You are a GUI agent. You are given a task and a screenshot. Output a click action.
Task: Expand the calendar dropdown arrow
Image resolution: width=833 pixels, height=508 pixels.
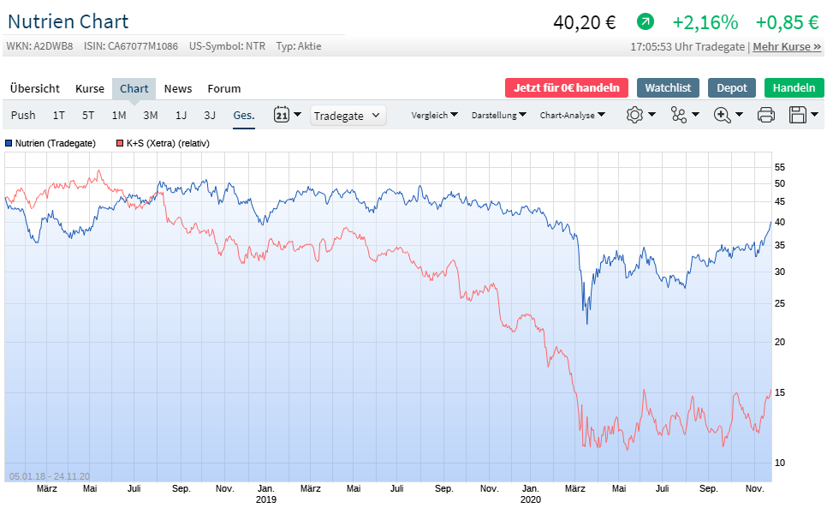pyautogui.click(x=298, y=114)
